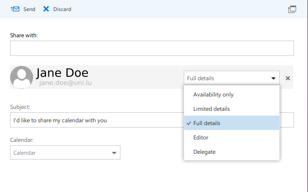Click the Discard X icon
This screenshot has height=192, width=308.
tap(46, 9)
